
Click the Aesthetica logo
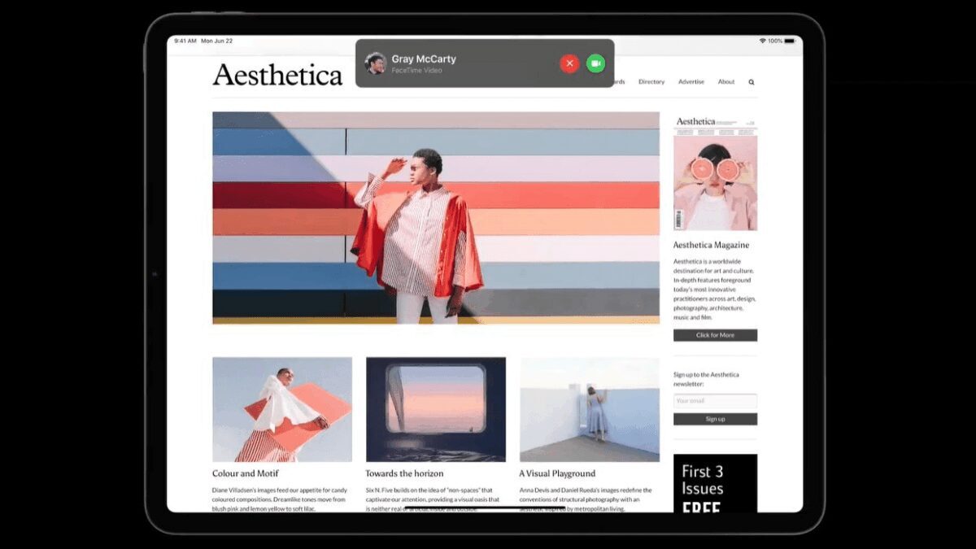click(277, 75)
